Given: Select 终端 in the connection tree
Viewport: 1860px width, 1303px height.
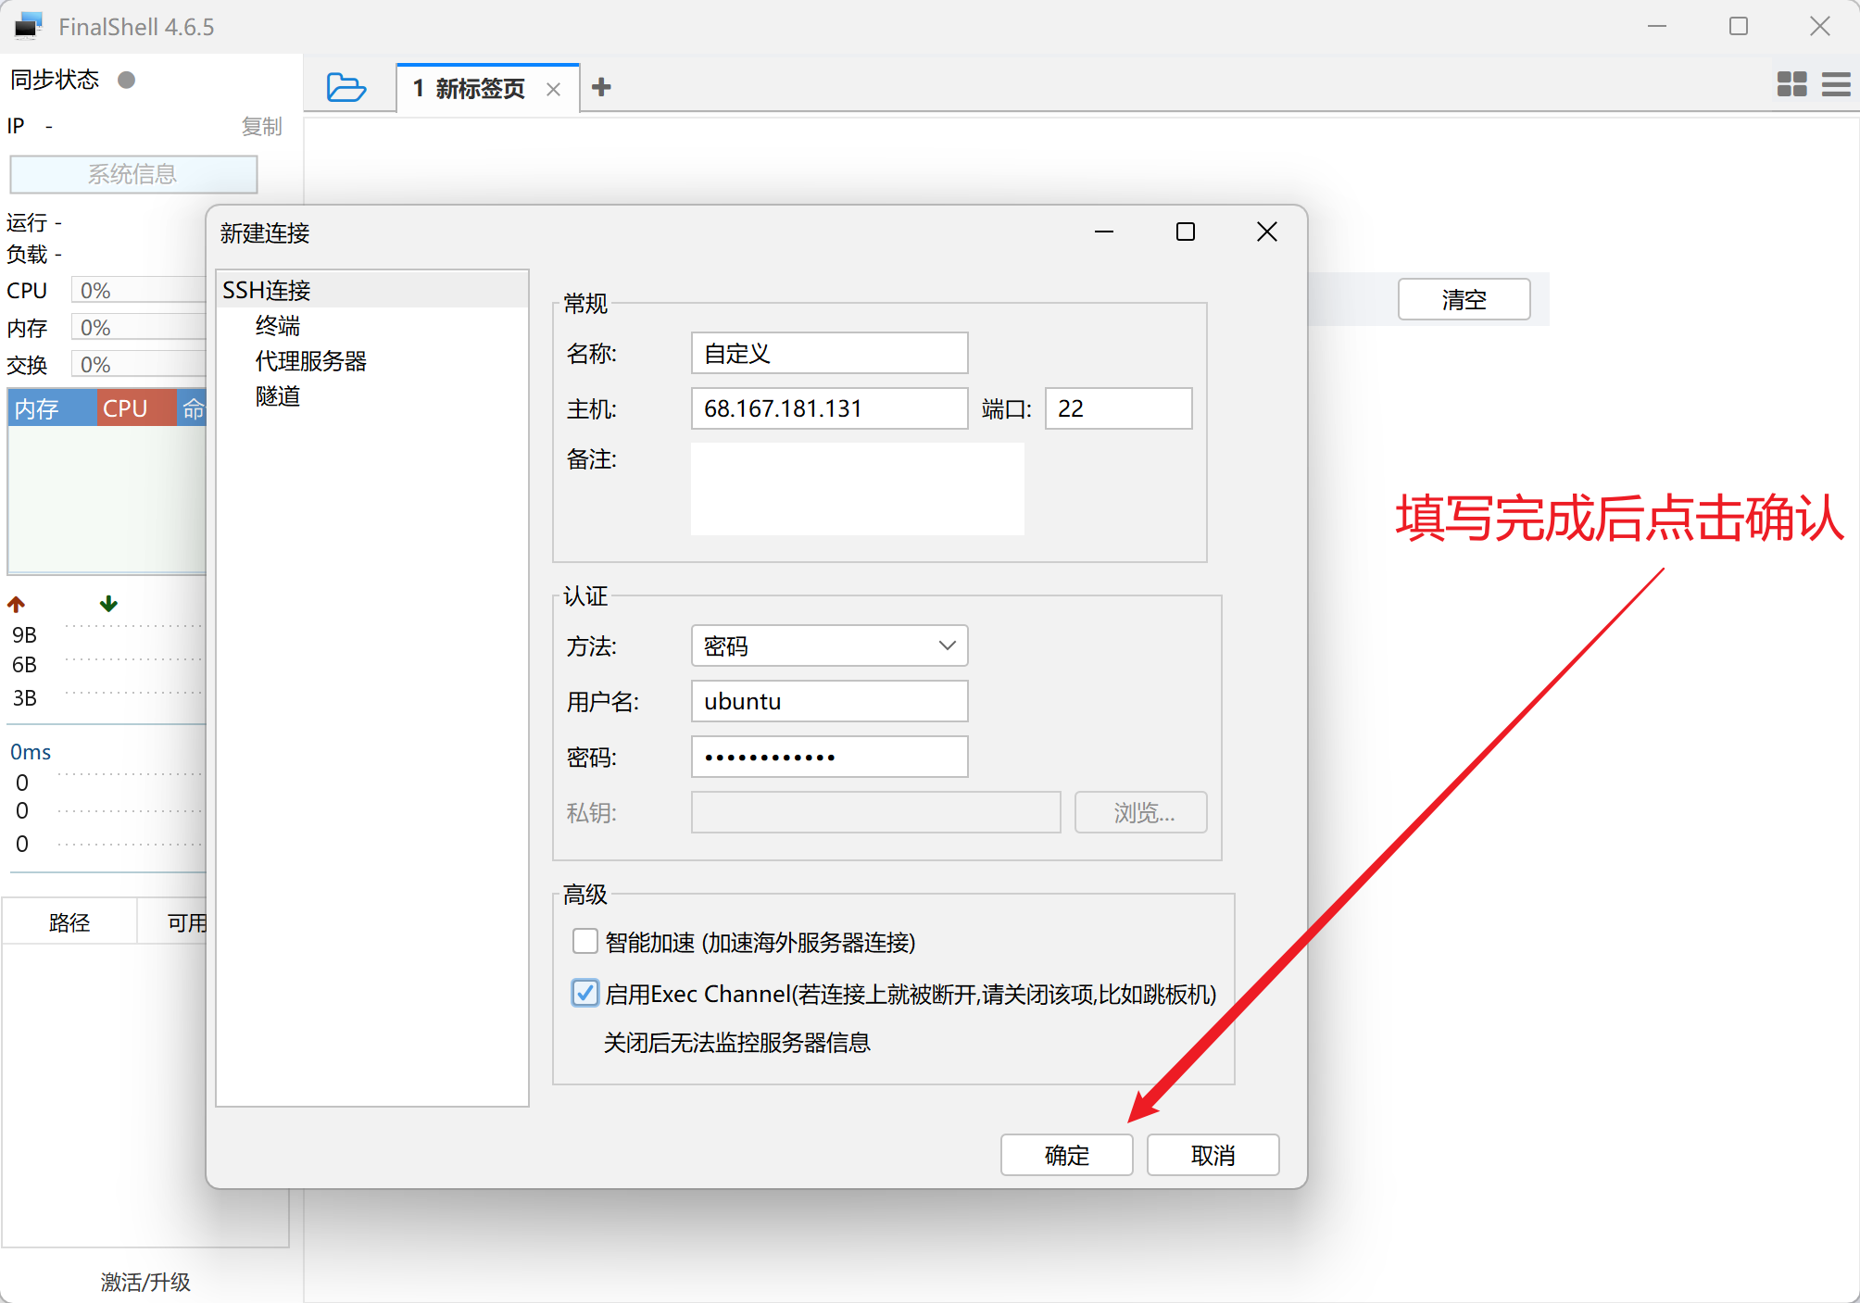Looking at the screenshot, I should [278, 326].
